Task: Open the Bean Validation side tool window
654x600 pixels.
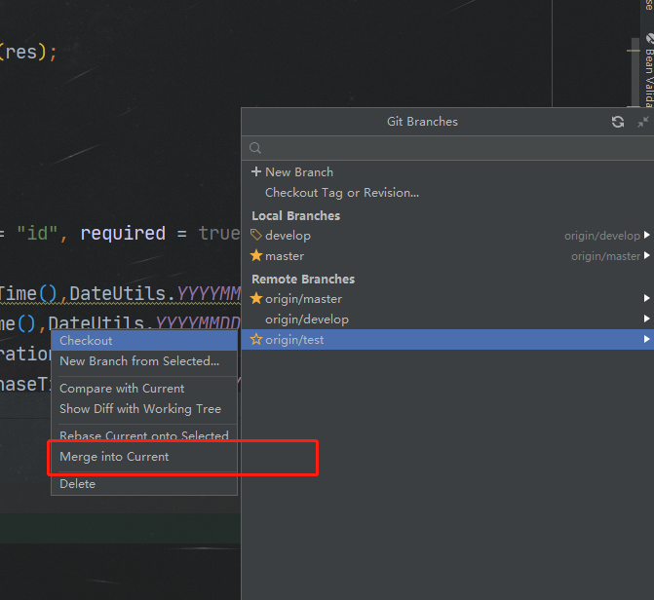Action: pos(649,71)
